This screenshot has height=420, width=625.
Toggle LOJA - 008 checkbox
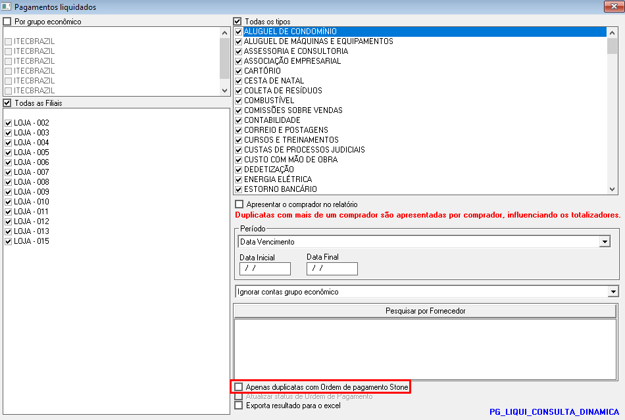point(9,182)
